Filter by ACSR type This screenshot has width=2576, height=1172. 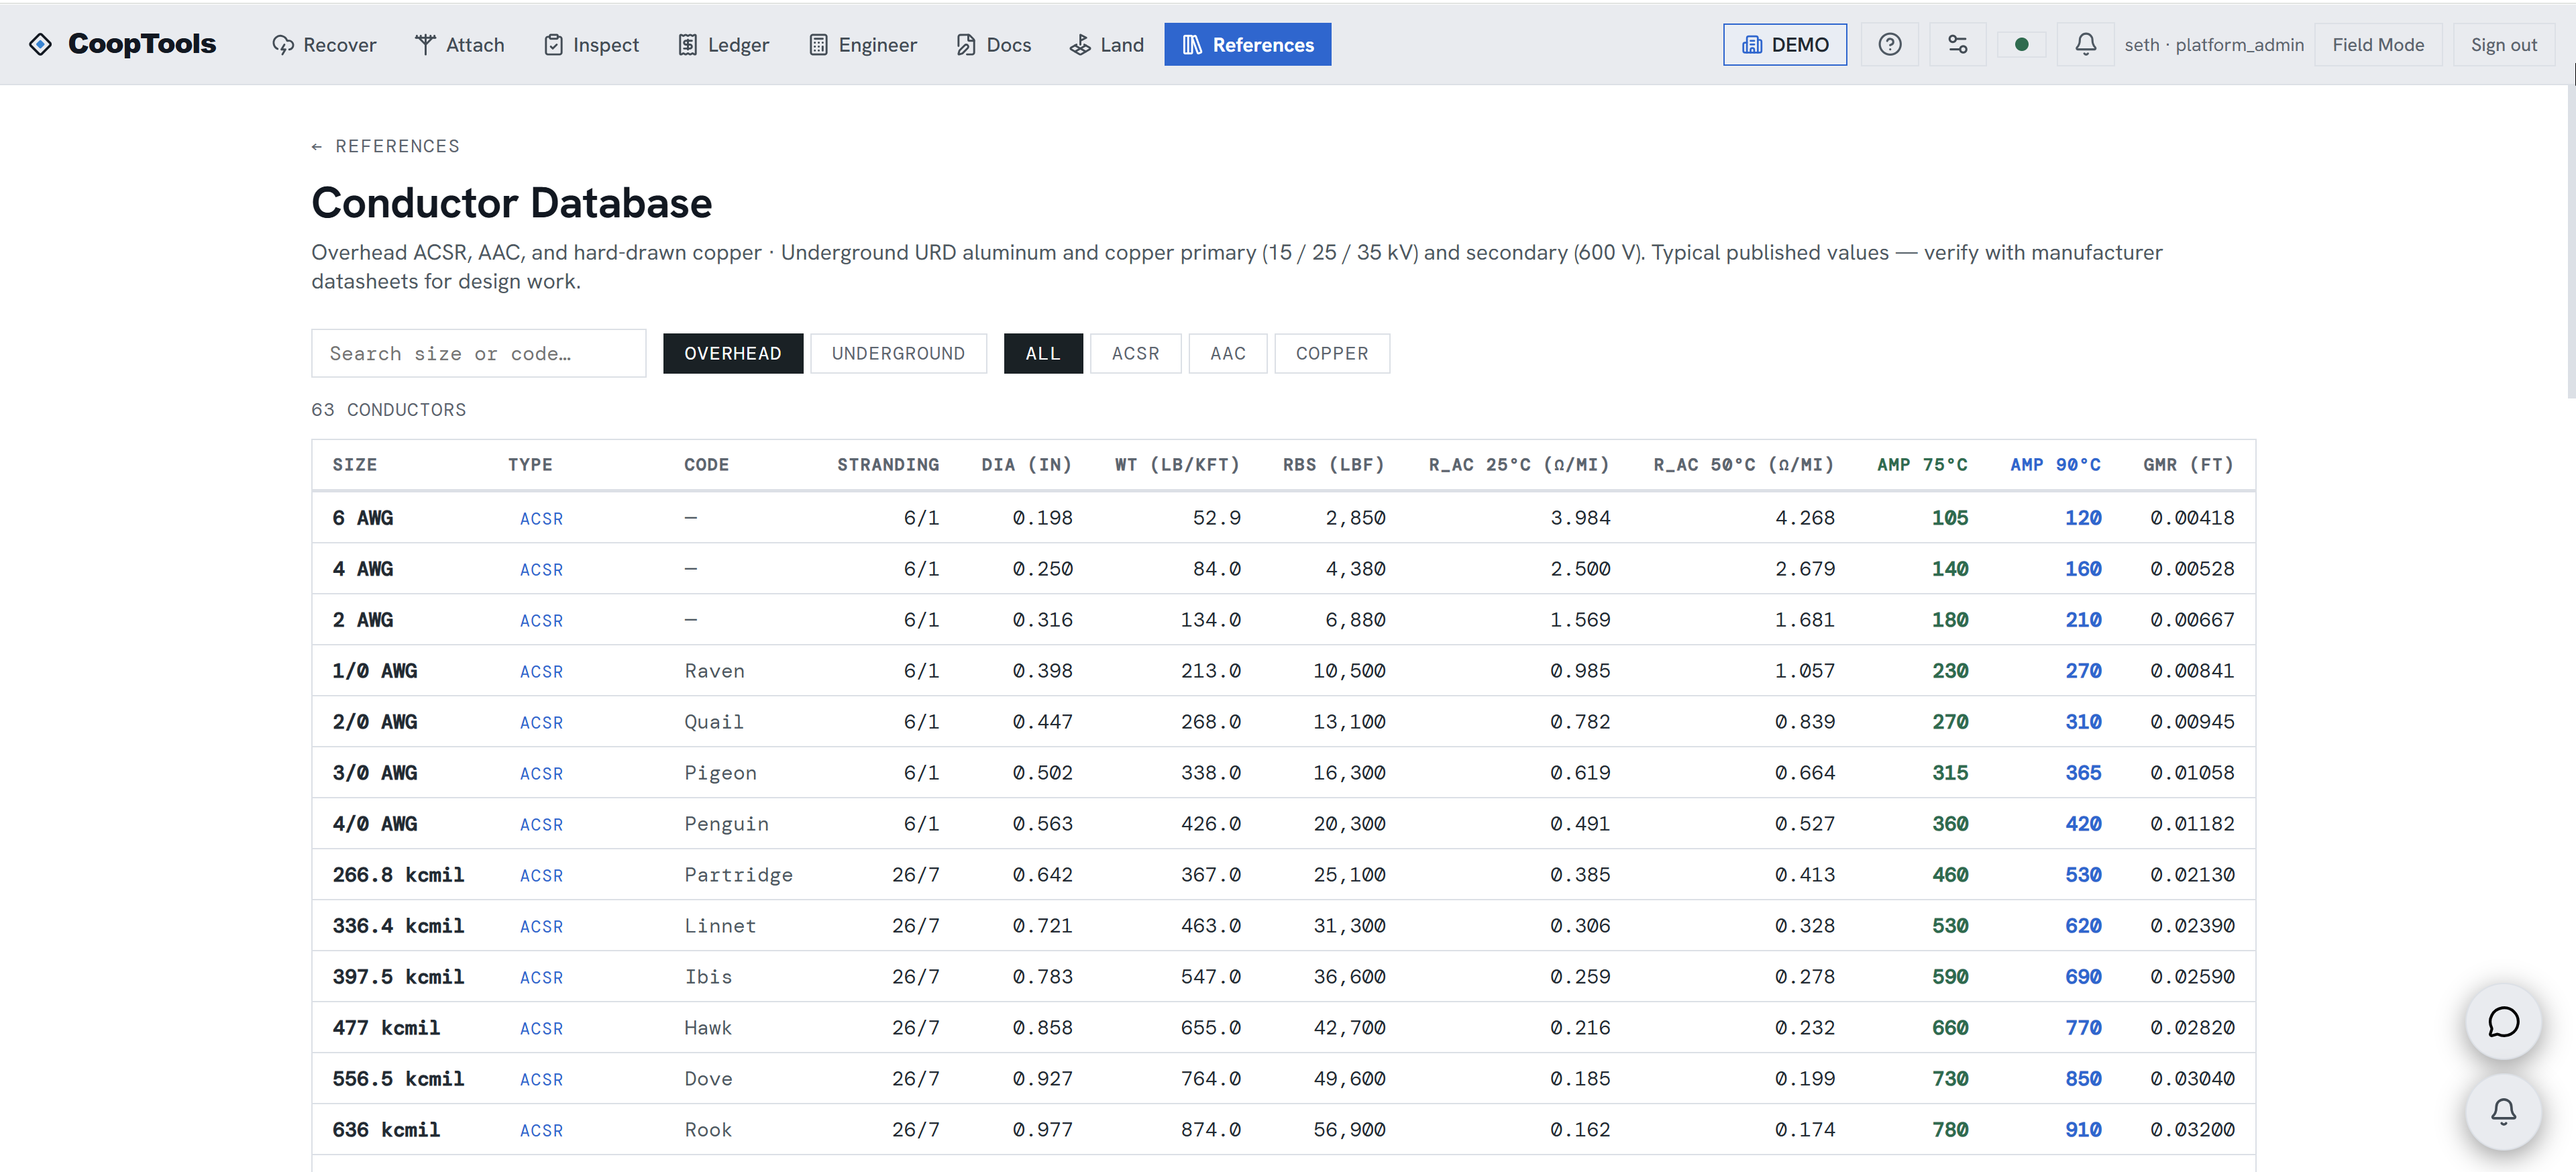(1135, 353)
